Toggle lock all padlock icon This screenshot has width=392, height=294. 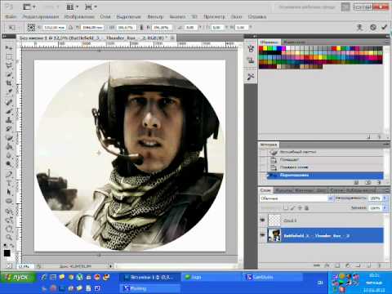(x=306, y=208)
